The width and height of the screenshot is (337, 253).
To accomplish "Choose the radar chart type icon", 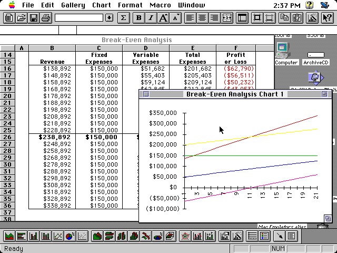I will click(x=185, y=237).
